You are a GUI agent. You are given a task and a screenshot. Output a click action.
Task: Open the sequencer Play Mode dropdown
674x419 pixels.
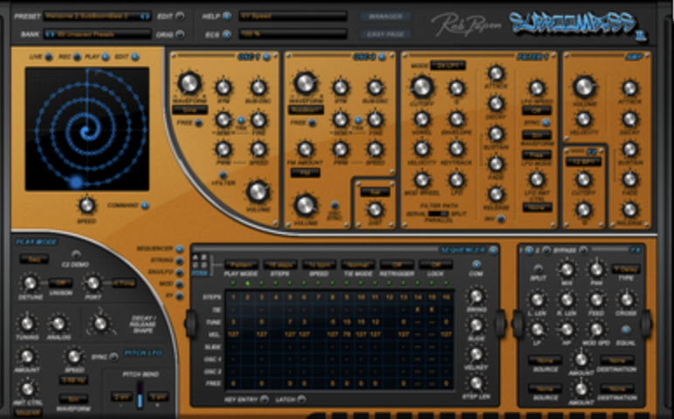(242, 264)
